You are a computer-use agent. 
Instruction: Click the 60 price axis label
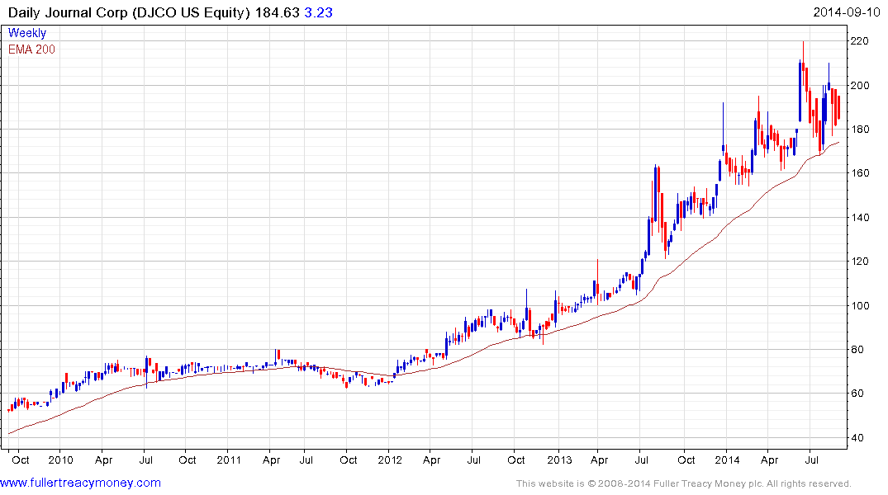pyautogui.click(x=857, y=394)
